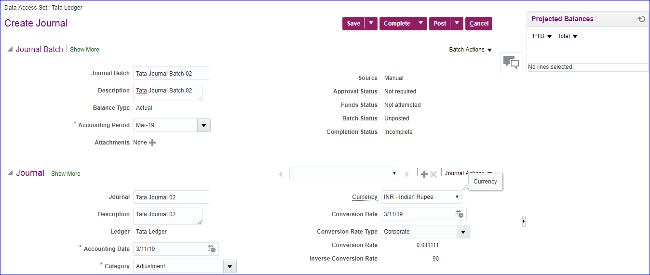This screenshot has width=650, height=275.
Task: Go to the next journal arrow
Action: click(407, 174)
